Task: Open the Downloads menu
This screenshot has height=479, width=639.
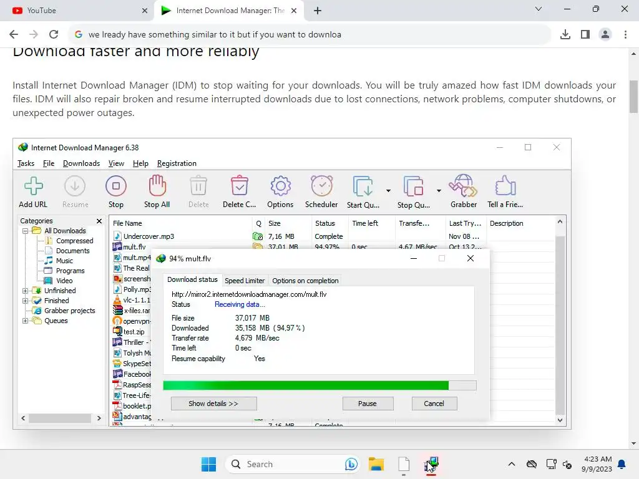Action: (82, 163)
